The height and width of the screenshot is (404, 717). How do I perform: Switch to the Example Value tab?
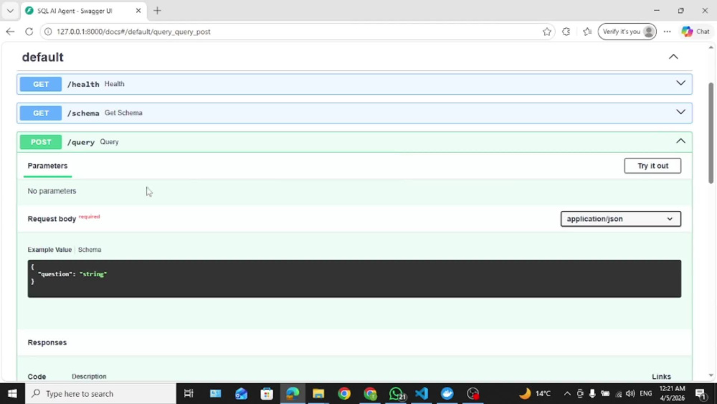point(49,250)
